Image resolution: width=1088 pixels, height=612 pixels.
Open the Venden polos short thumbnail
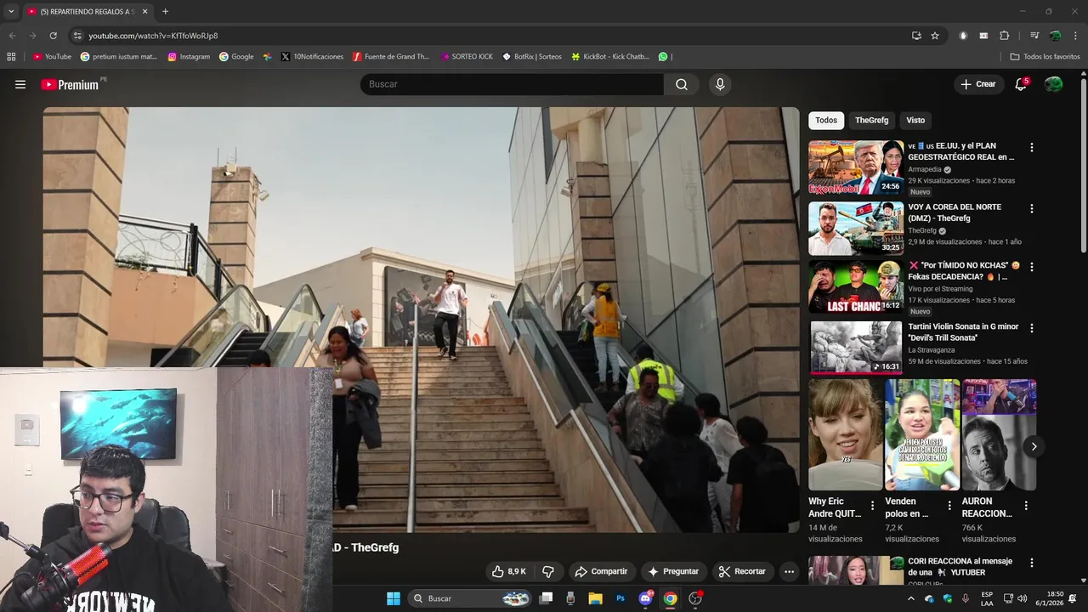922,435
